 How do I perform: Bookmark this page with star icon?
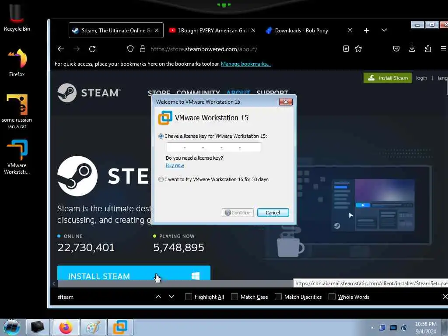coord(358,49)
